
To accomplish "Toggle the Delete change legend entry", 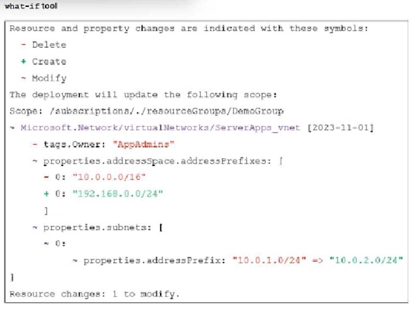I will coord(49,45).
